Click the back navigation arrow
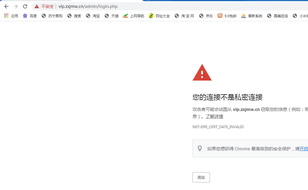 coord(6,6)
